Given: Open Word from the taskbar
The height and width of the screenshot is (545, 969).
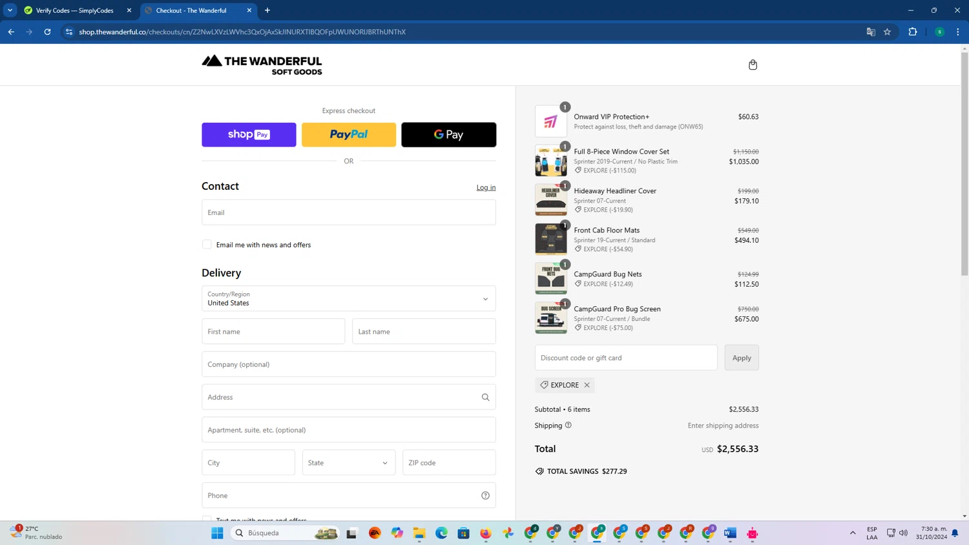Looking at the screenshot, I should pyautogui.click(x=730, y=533).
